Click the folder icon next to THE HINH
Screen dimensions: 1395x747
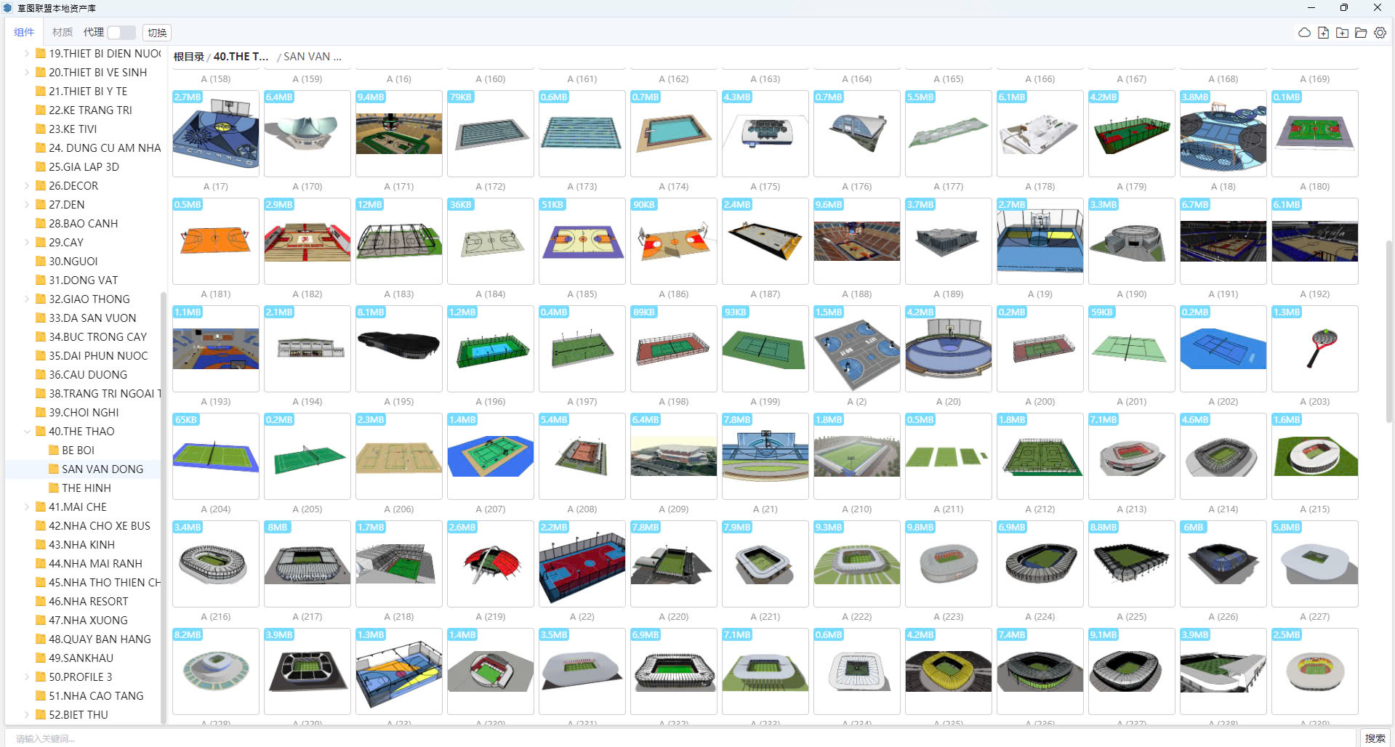(54, 488)
